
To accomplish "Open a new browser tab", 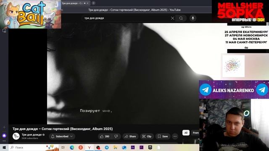I will coord(93,3).
